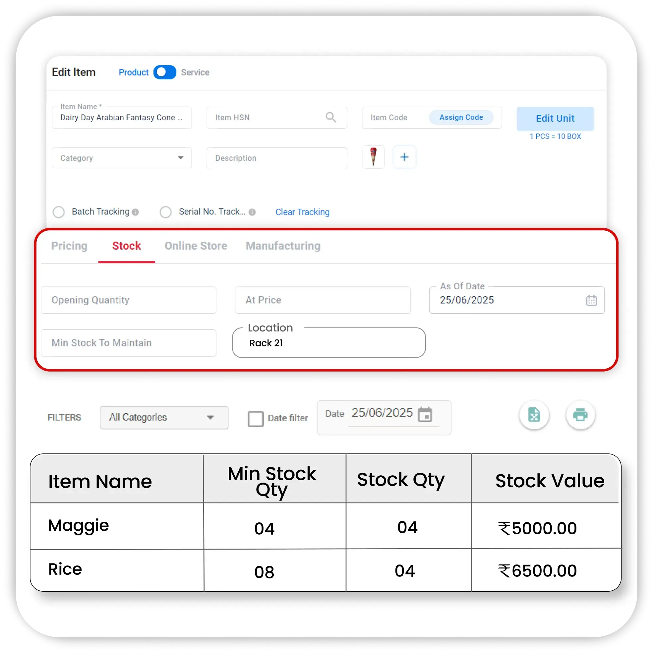Export the stock report to Excel
653x653 pixels.
534,415
